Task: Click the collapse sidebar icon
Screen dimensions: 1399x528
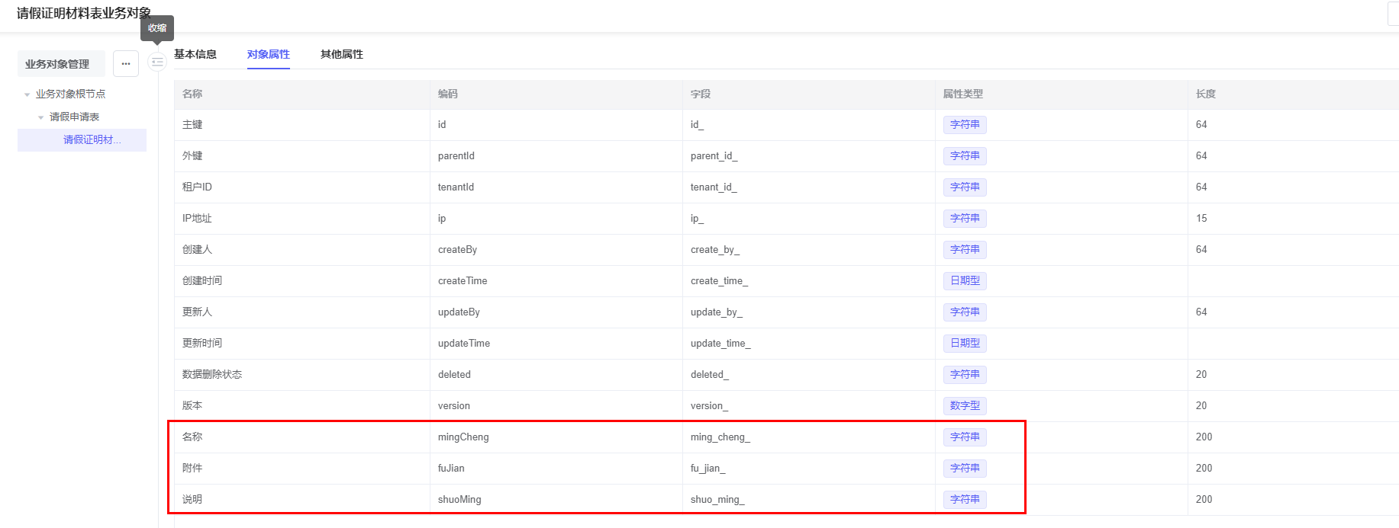Action: (157, 62)
